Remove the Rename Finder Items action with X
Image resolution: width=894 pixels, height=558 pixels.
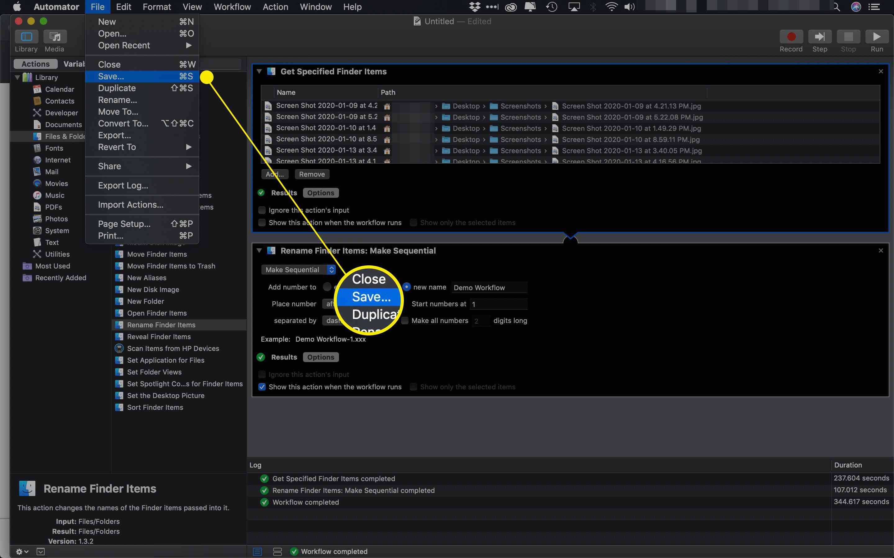tap(881, 250)
